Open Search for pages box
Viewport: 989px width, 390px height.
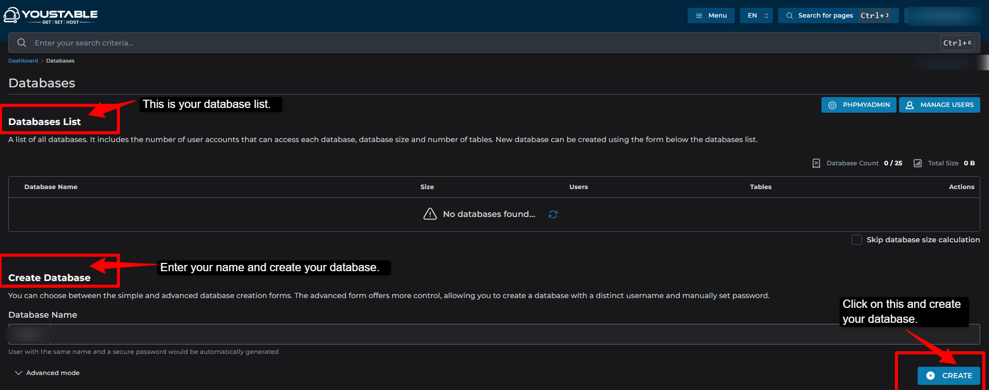coord(838,15)
